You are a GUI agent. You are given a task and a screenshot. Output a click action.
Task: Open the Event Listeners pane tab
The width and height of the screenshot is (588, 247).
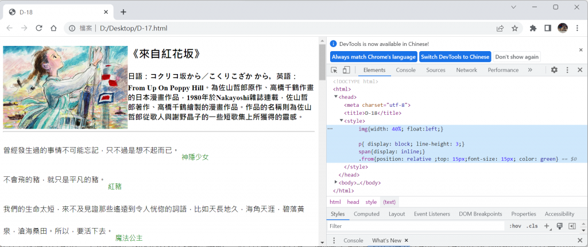432,214
